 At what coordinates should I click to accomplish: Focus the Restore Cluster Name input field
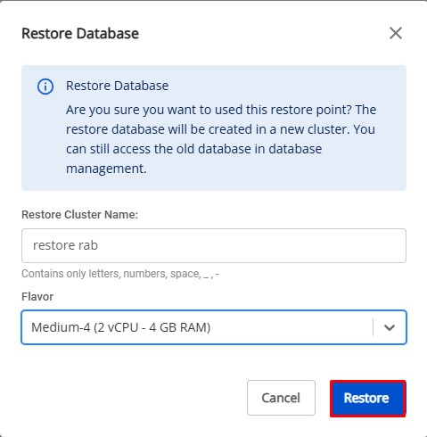(x=214, y=245)
